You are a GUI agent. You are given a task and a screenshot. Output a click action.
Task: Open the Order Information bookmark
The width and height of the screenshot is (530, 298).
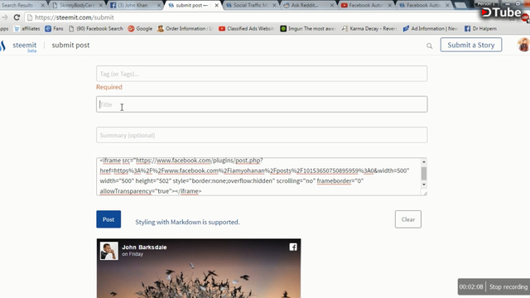185,29
